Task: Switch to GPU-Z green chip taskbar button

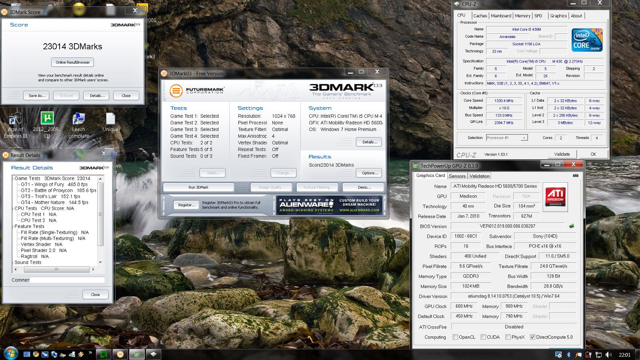Action: 137,354
